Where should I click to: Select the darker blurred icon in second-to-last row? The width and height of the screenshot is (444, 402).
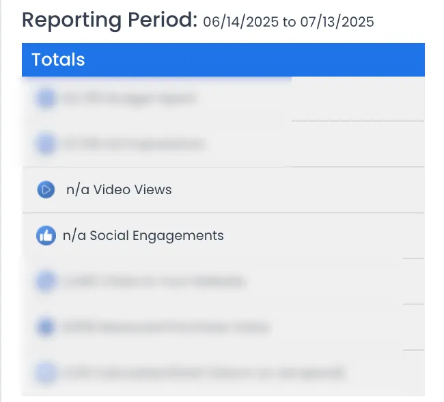pos(46,327)
